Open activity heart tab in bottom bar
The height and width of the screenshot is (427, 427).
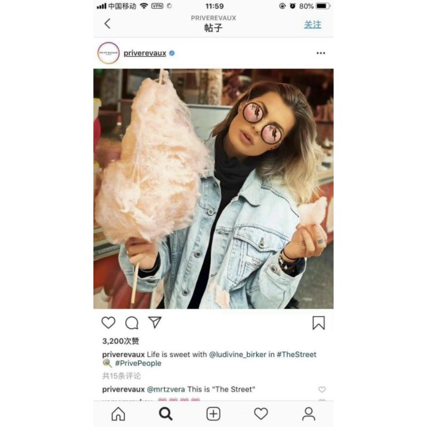[x=261, y=414]
